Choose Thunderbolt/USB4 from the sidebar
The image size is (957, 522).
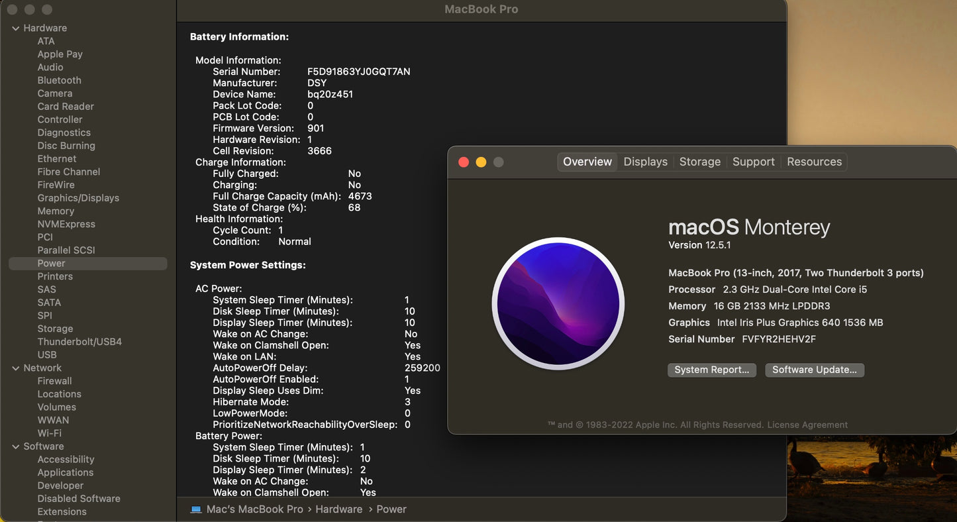pos(79,342)
